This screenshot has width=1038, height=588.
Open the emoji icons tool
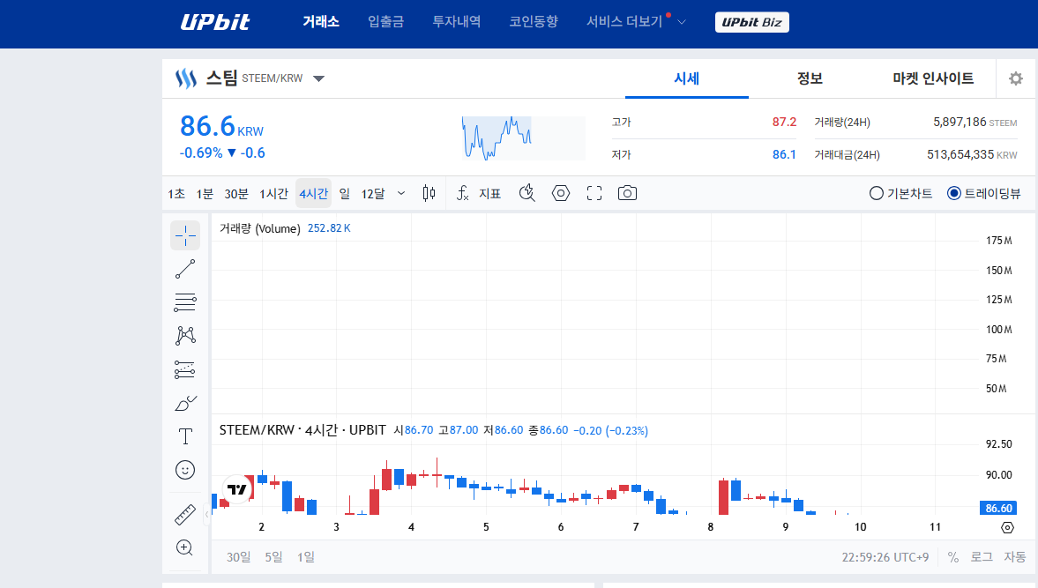(x=185, y=470)
